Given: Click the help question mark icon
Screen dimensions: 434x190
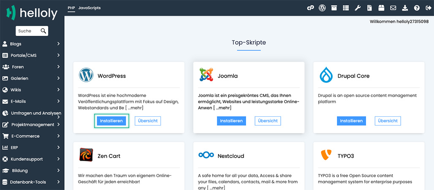Looking at the screenshot, I should pyautogui.click(x=417, y=8).
